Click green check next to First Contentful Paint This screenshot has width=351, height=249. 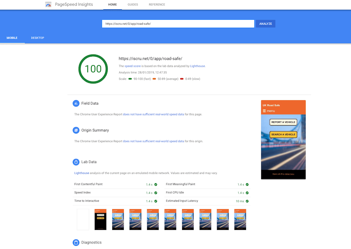[x=156, y=185]
